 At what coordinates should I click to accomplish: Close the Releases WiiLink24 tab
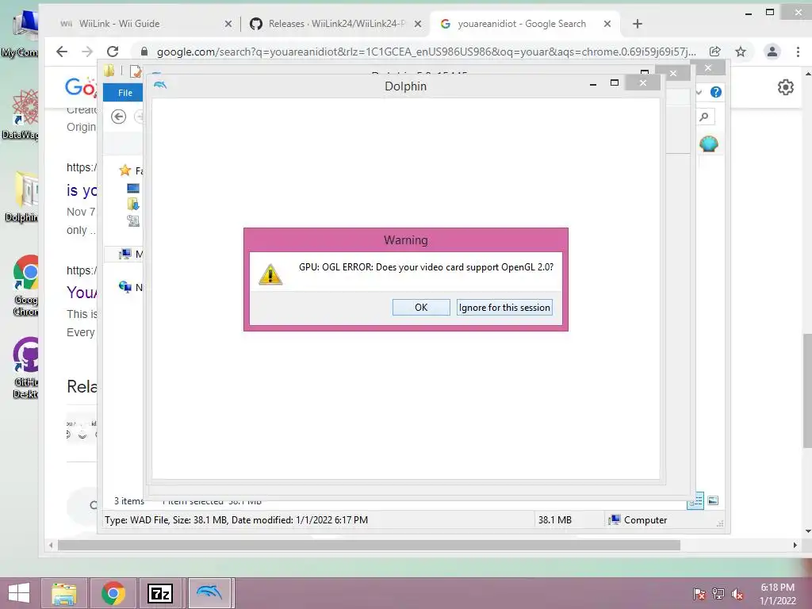pyautogui.click(x=418, y=24)
